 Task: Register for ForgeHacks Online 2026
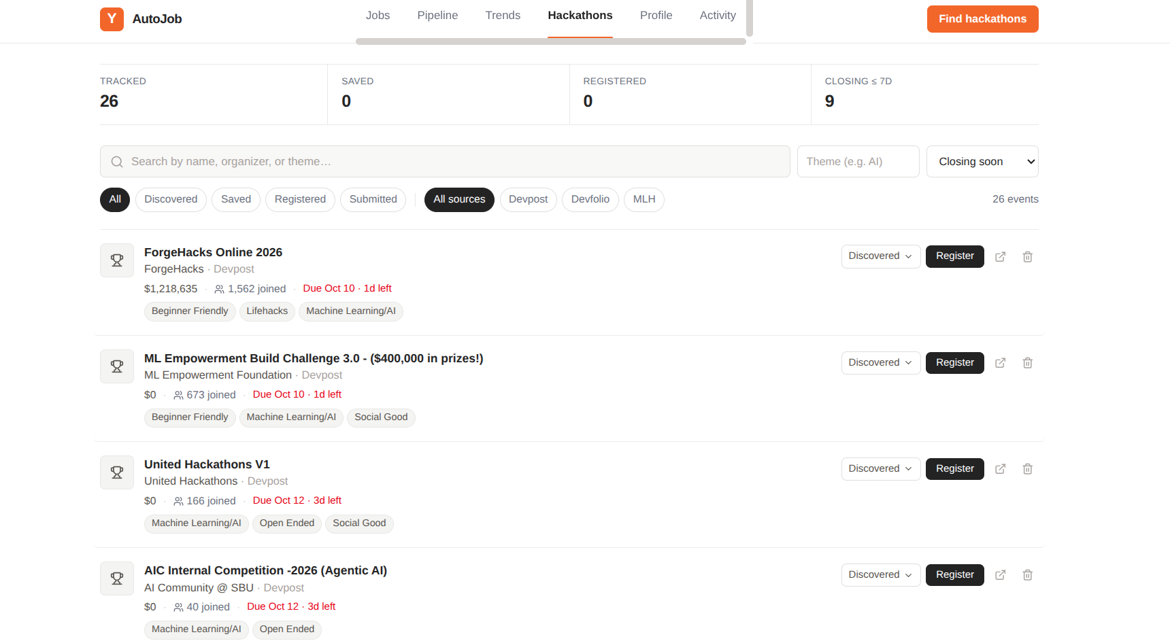tap(954, 257)
